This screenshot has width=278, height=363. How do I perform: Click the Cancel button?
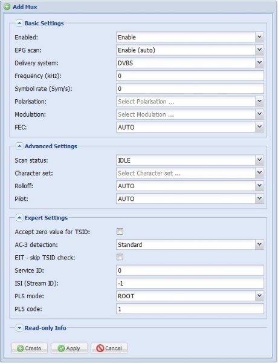tap(109, 348)
